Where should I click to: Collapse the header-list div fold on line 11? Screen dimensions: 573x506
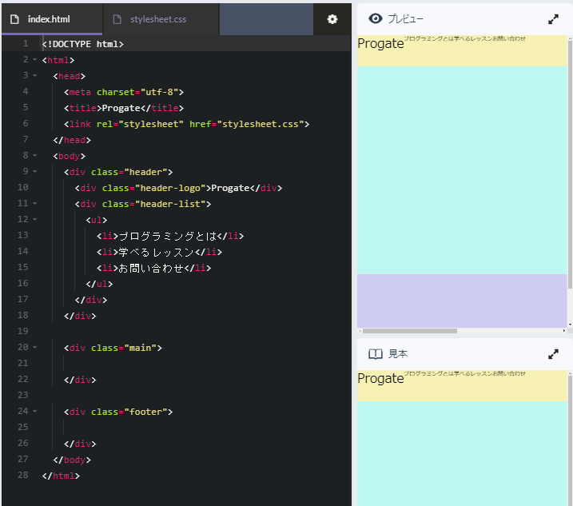click(x=34, y=204)
